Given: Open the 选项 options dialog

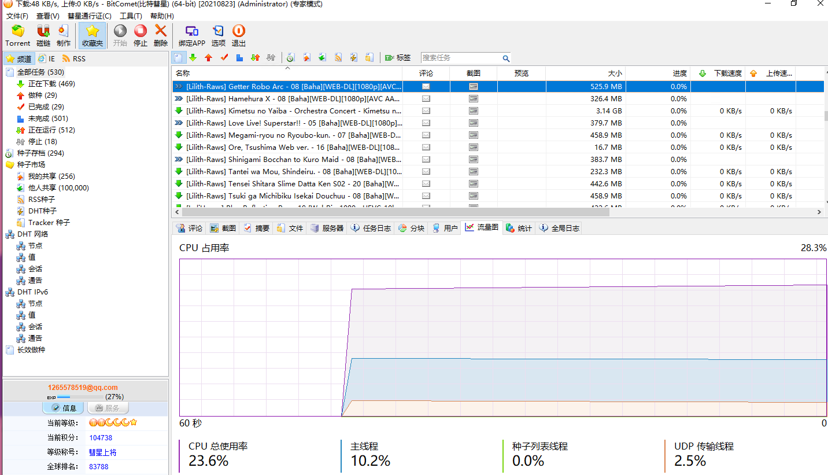Looking at the screenshot, I should pos(219,35).
